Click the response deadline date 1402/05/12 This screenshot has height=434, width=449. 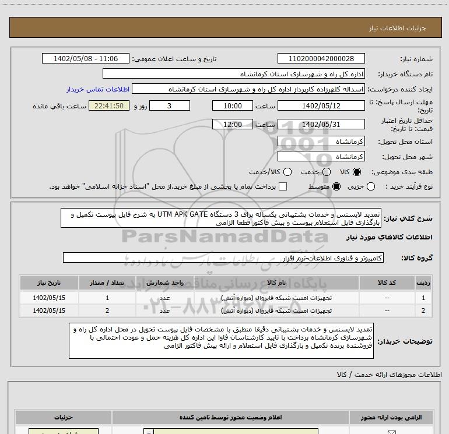321,105
